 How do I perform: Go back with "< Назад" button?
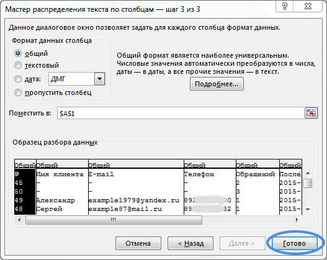pos(190,243)
